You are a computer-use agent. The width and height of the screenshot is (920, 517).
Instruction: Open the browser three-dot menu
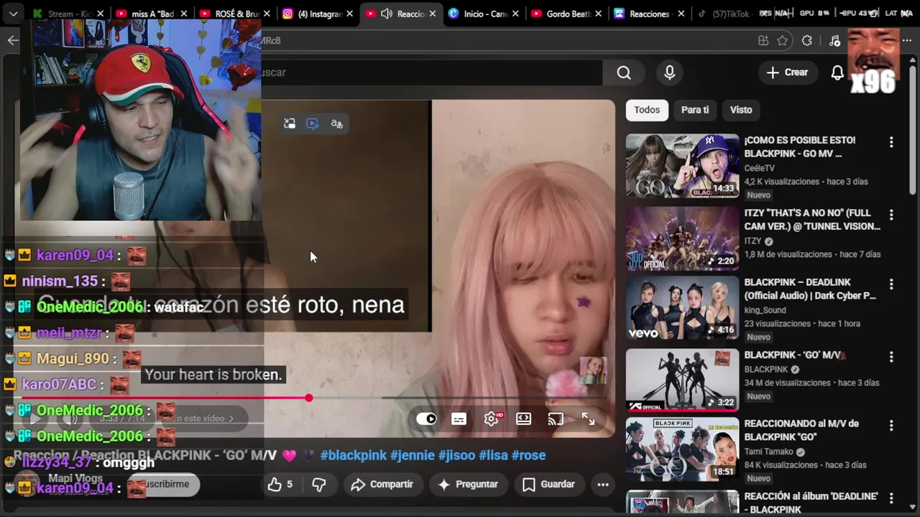(907, 41)
